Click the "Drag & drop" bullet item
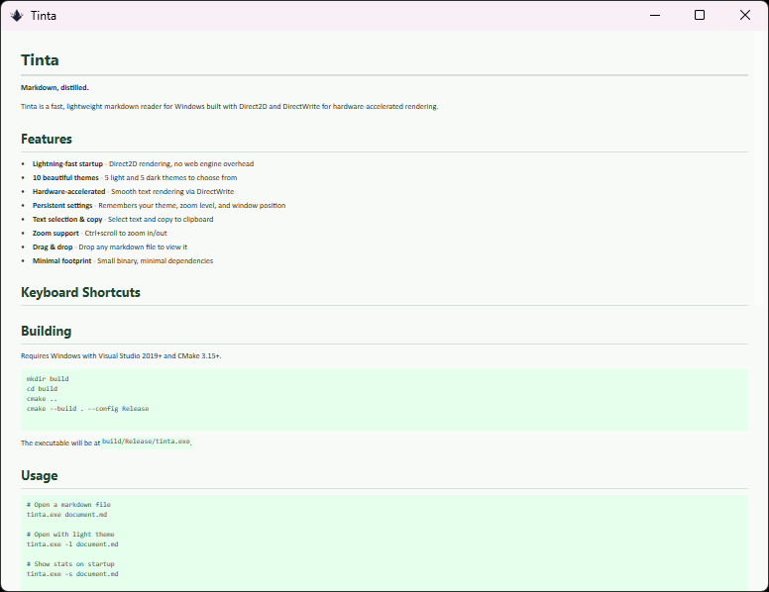This screenshot has height=592, width=769. pos(54,247)
